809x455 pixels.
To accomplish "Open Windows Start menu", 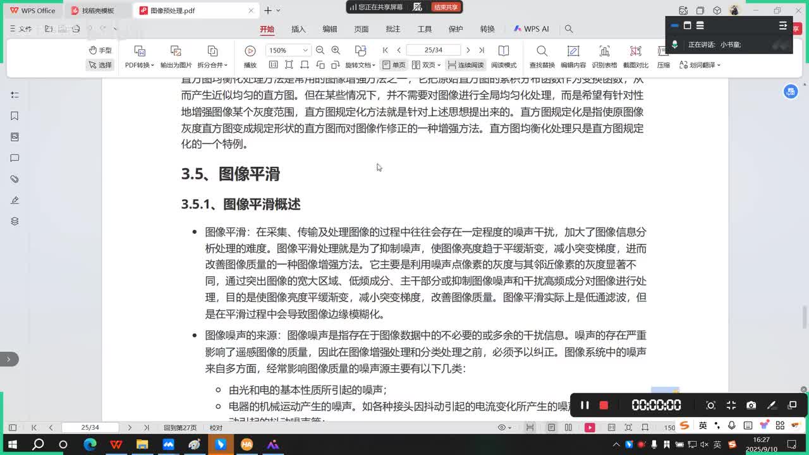I will 12,444.
